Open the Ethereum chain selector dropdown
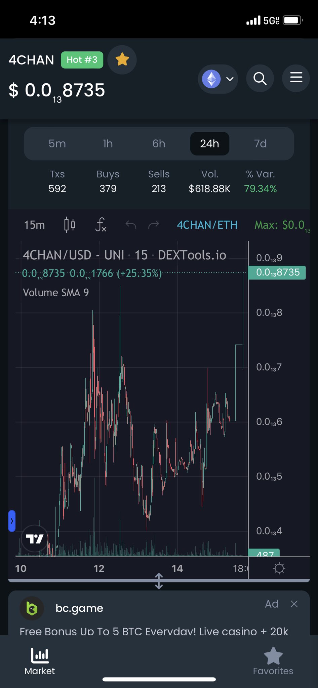 218,79
